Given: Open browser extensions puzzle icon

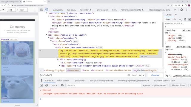Looking at the screenshot, I should click(x=182, y=5).
